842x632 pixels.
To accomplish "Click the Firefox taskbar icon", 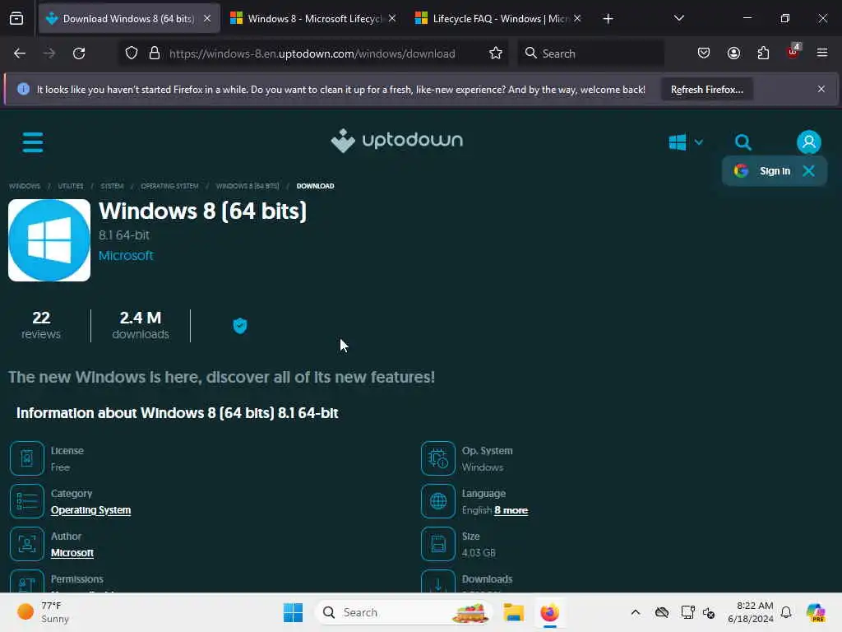I will (x=549, y=612).
